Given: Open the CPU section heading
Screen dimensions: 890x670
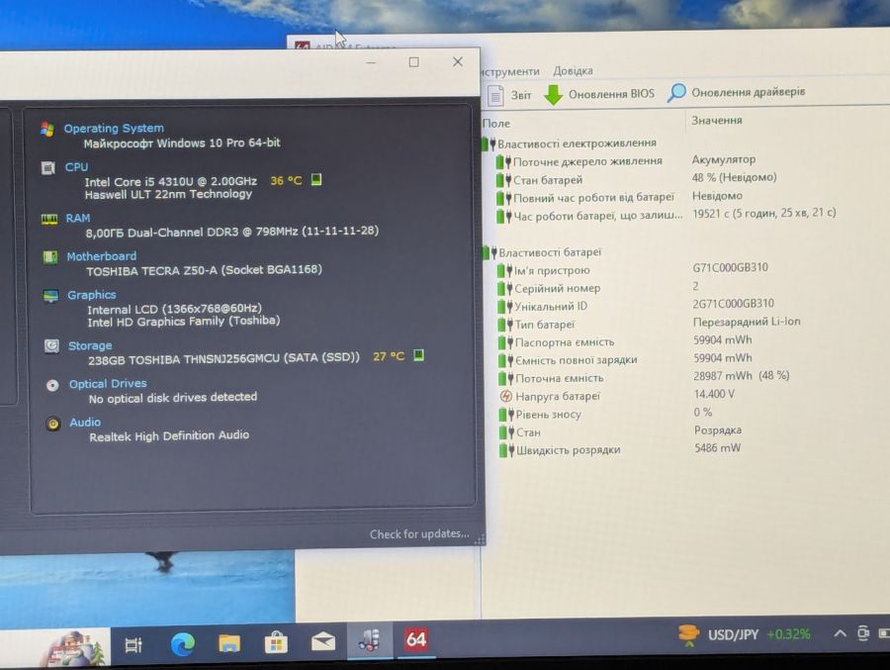Looking at the screenshot, I should coord(76,167).
